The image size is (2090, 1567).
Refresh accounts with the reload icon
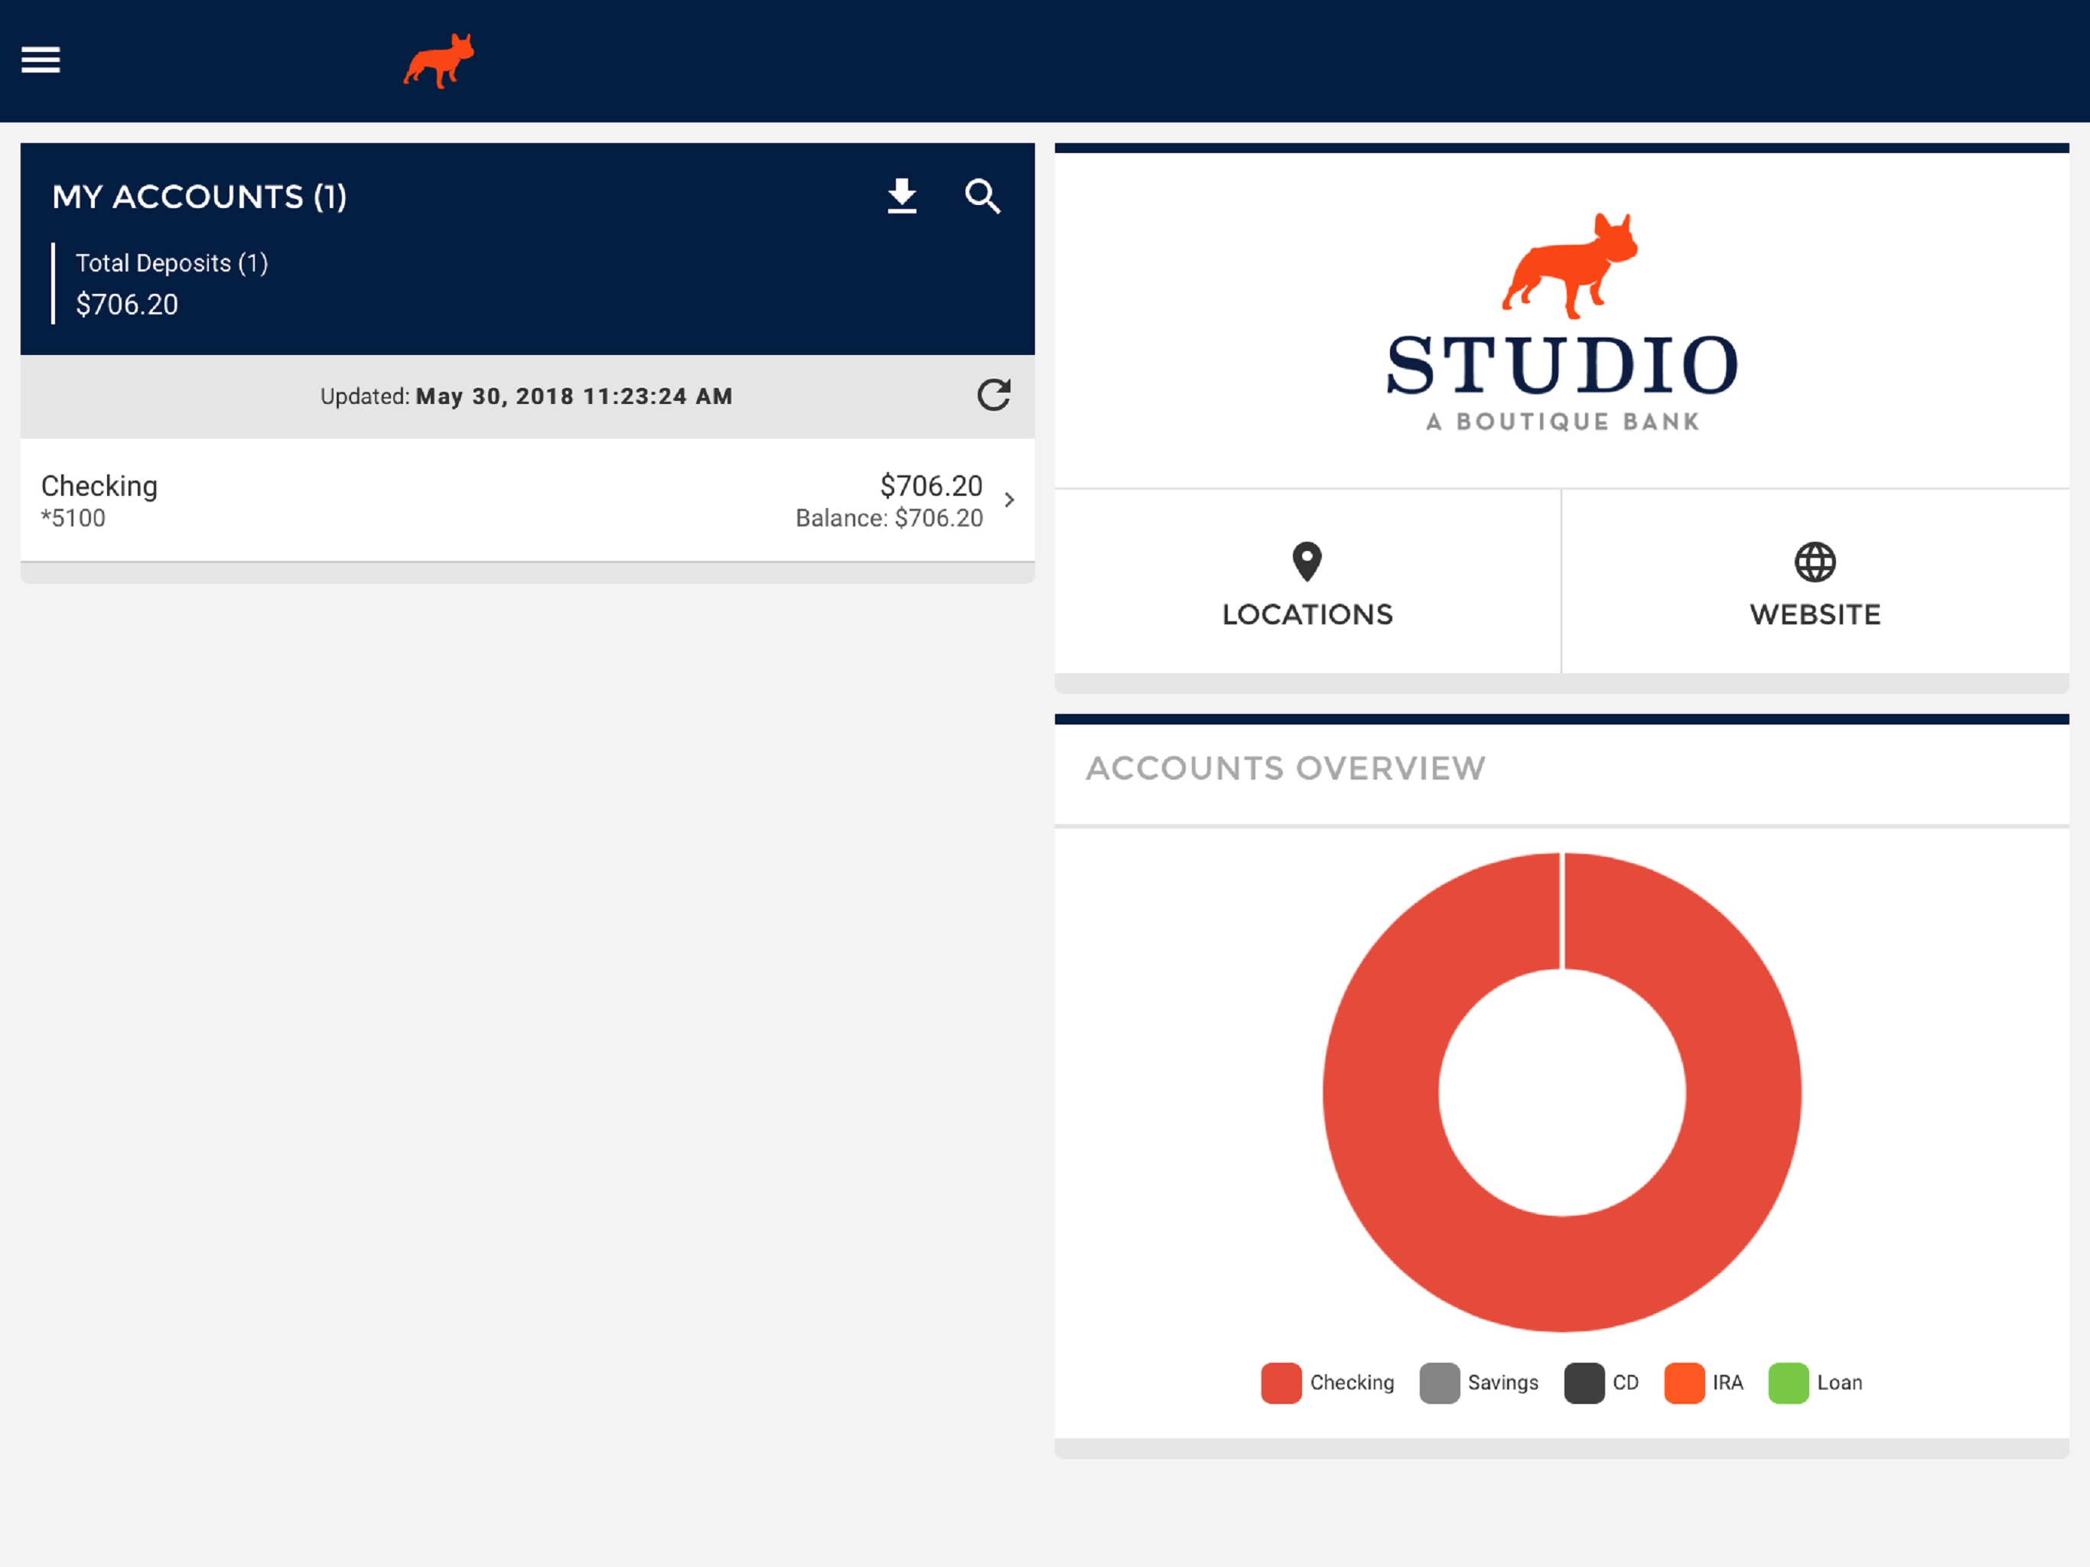click(994, 395)
